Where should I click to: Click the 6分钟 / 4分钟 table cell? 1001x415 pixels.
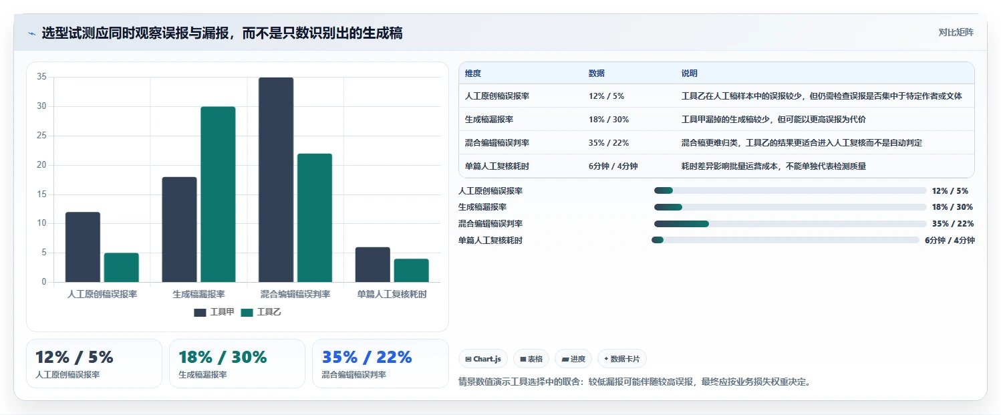coord(613,166)
